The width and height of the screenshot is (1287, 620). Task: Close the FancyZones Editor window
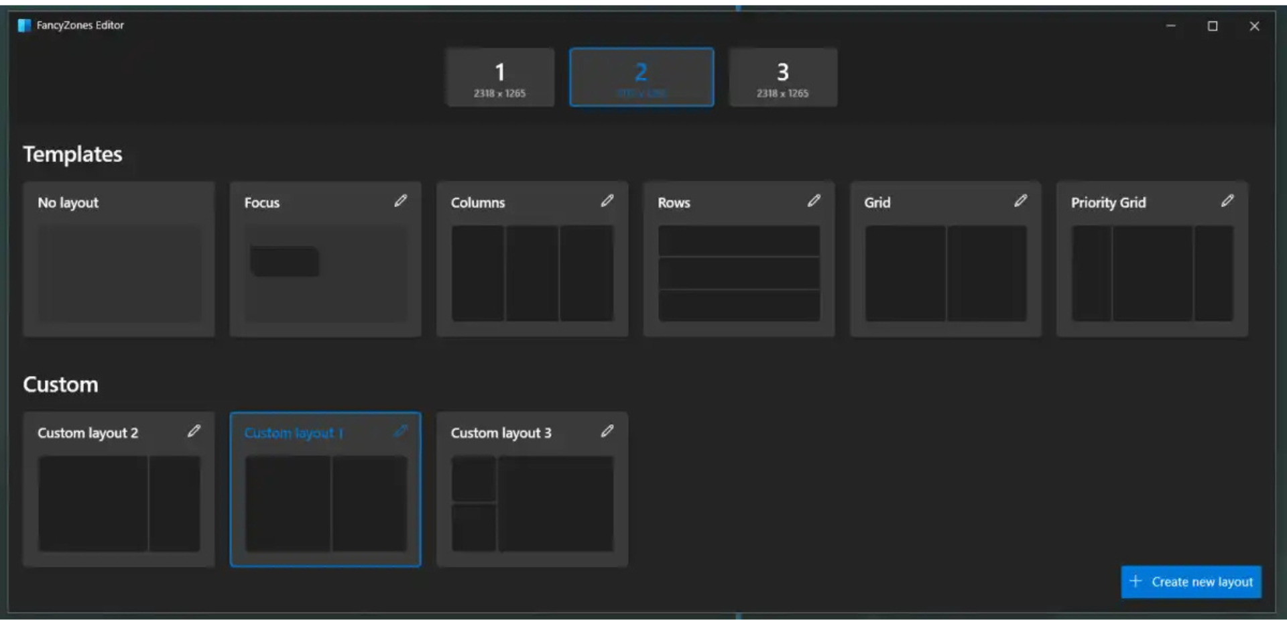pyautogui.click(x=1254, y=26)
